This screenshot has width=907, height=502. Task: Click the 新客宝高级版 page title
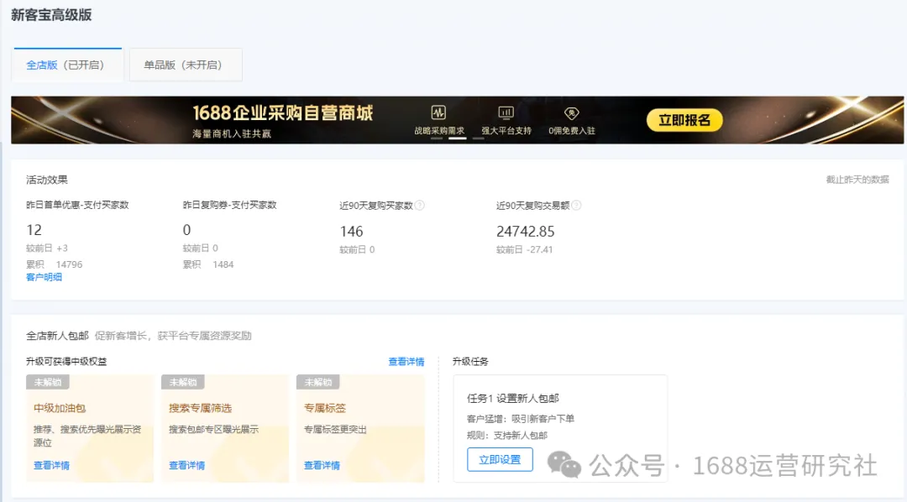tap(51, 15)
